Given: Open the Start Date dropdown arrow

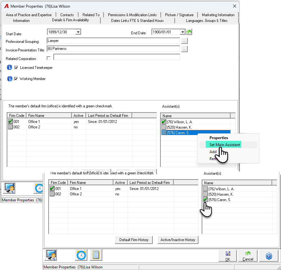Looking at the screenshot, I should coord(78,32).
